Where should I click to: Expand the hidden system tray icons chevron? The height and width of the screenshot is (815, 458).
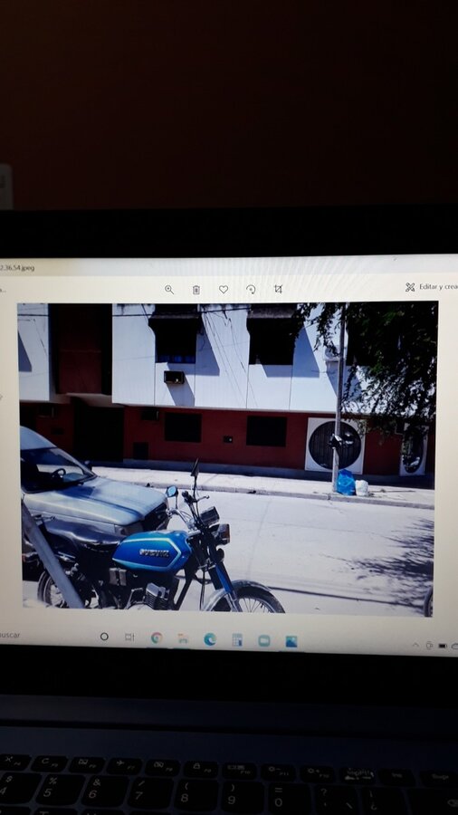[x=415, y=645]
